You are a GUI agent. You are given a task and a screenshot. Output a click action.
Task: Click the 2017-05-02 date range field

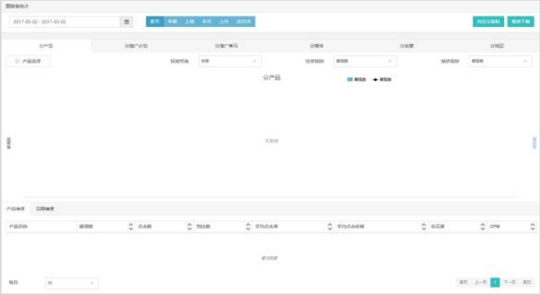(65, 22)
